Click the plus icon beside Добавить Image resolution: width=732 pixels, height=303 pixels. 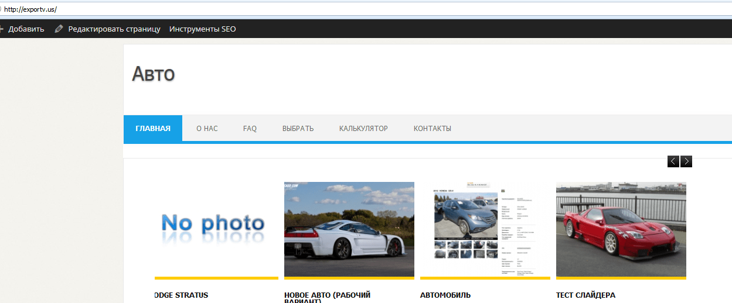click(1, 29)
